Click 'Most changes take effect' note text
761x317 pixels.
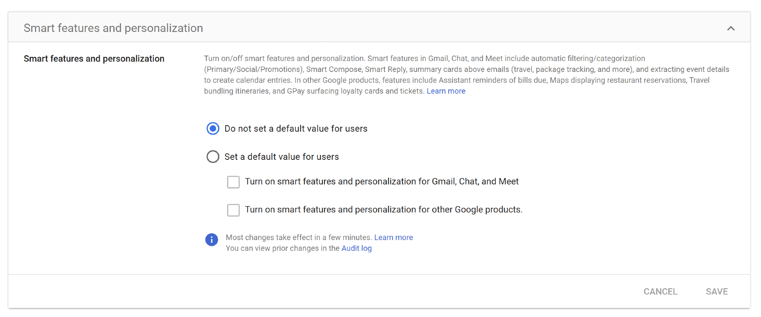298,237
